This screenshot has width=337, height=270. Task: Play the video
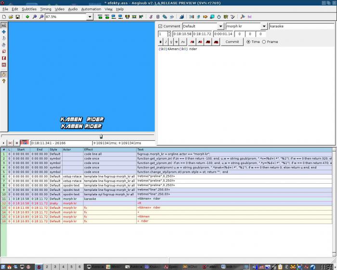(x=3, y=143)
